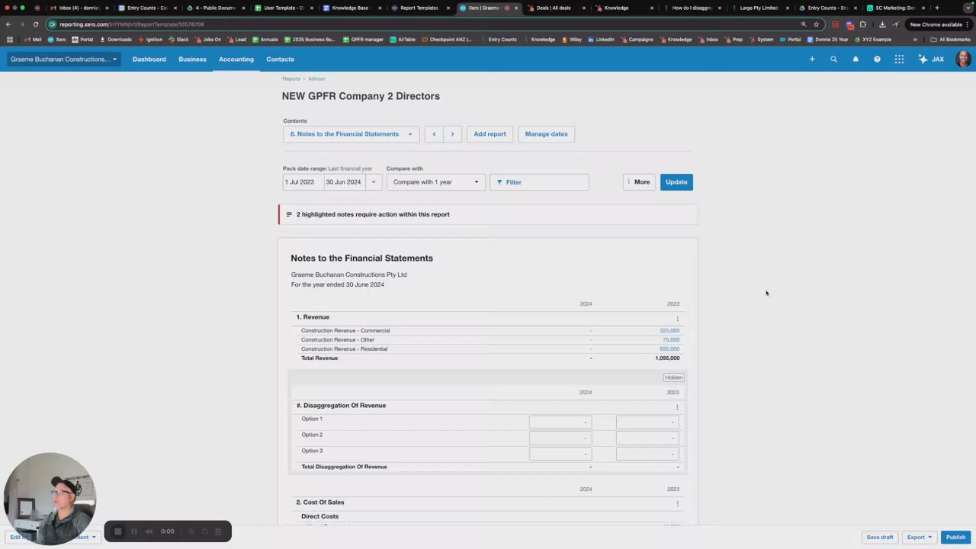This screenshot has height=549, width=976.
Task: Click the Option 1 2024 value field
Action: (x=560, y=422)
